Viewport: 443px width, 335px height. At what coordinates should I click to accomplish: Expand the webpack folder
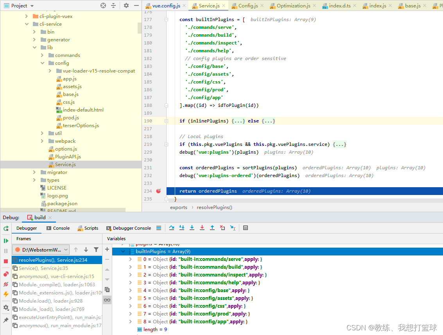(x=42, y=141)
